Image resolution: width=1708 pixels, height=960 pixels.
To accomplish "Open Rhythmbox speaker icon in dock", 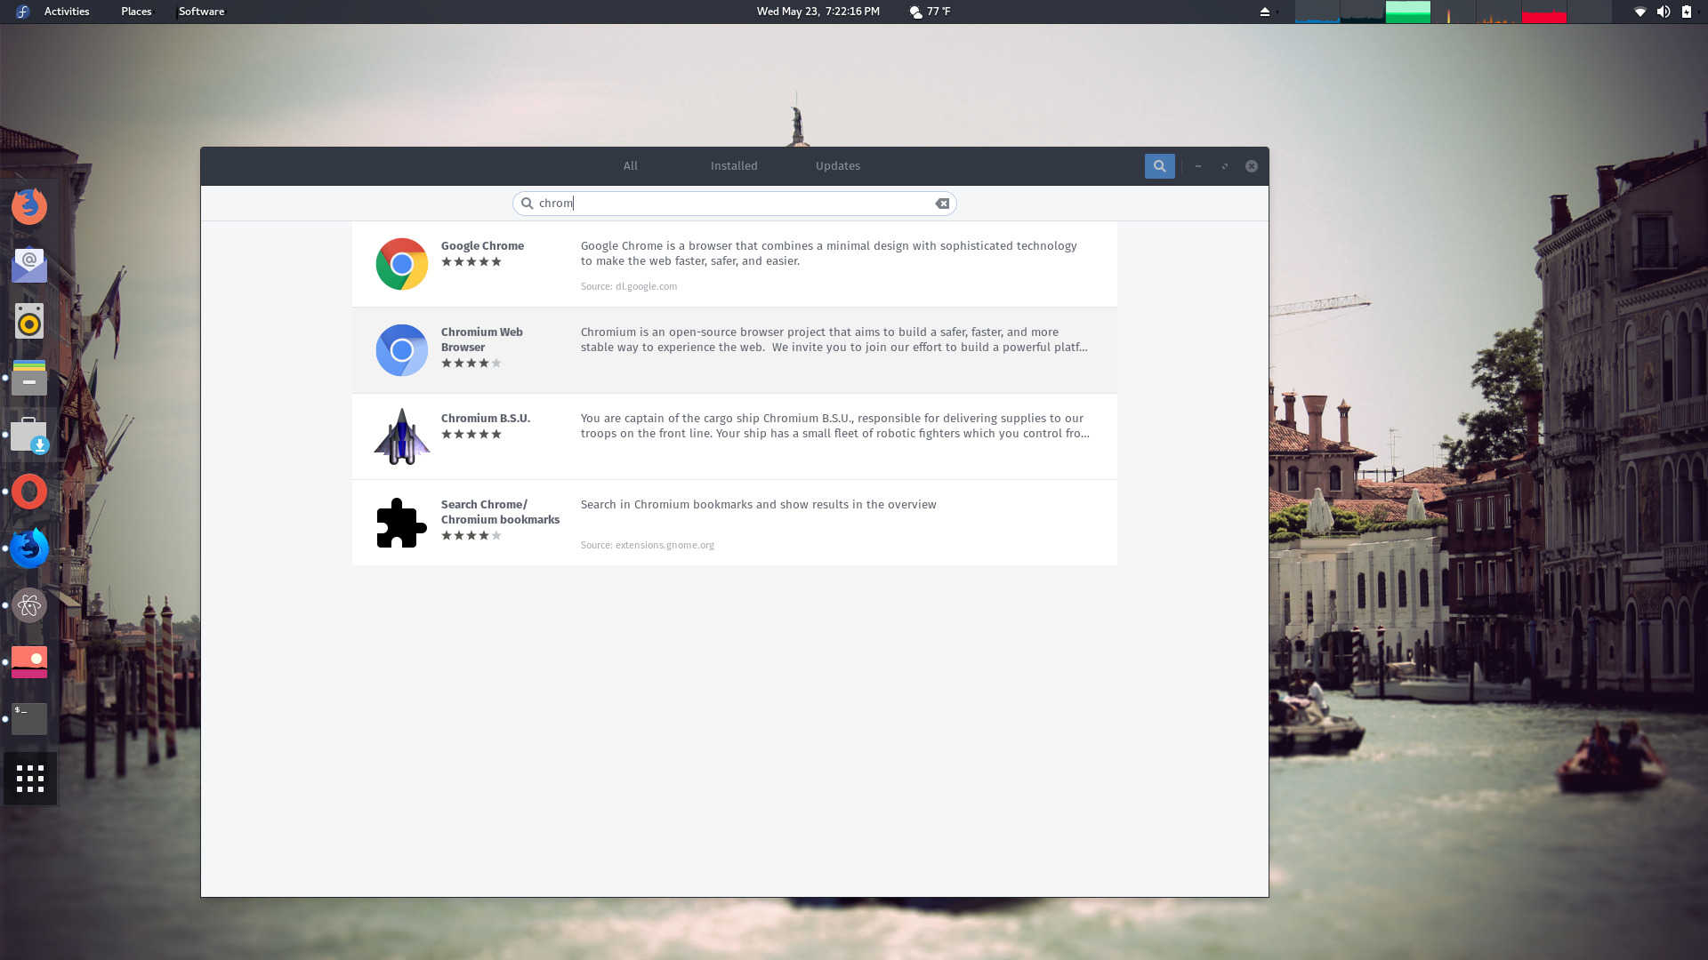I will coord(29,321).
